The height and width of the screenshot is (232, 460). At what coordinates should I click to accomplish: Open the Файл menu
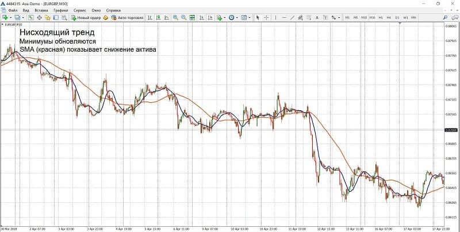[x=13, y=10]
